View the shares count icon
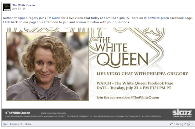 click(189, 124)
